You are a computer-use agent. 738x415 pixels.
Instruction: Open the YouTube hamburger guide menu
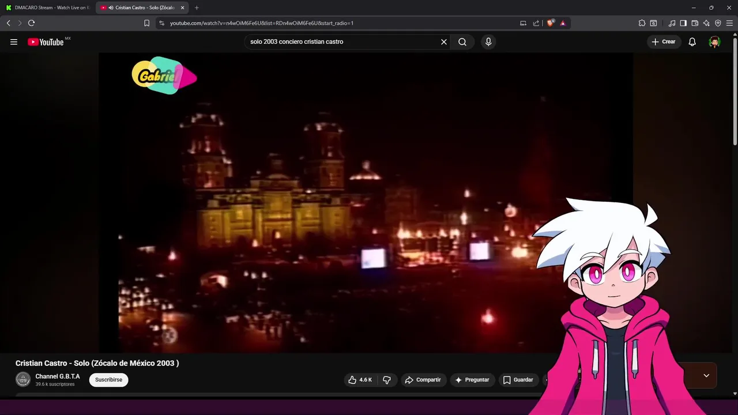(14, 41)
